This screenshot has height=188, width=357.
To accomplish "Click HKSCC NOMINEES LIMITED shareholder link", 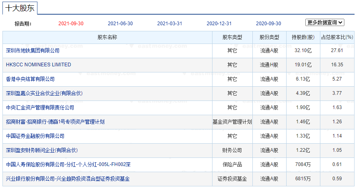I will point(39,65).
